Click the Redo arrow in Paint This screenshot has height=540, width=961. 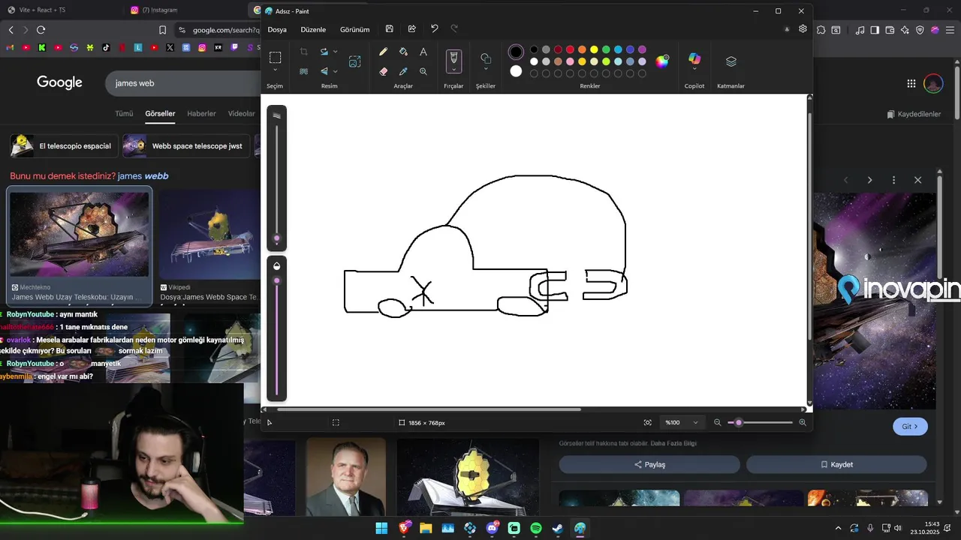(x=454, y=29)
